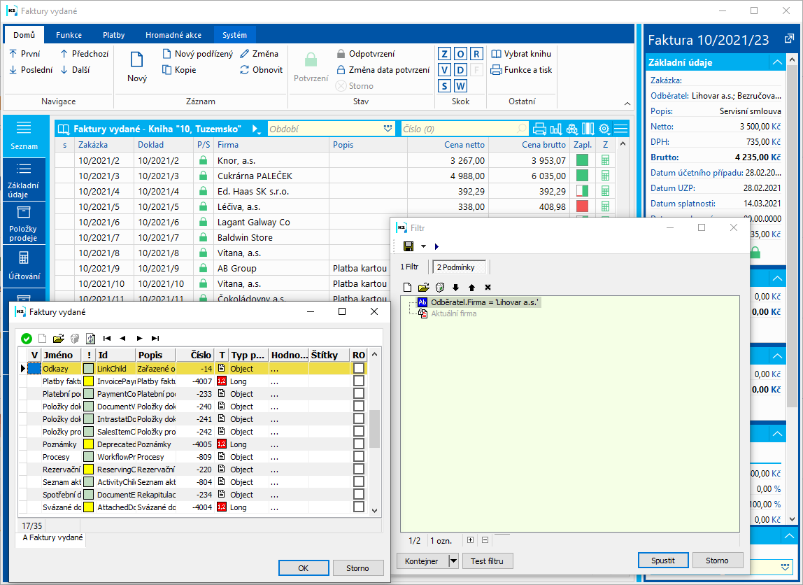Image resolution: width=803 pixels, height=585 pixels.
Task: Switch to the Systém ribbon tab
Action: 234,35
